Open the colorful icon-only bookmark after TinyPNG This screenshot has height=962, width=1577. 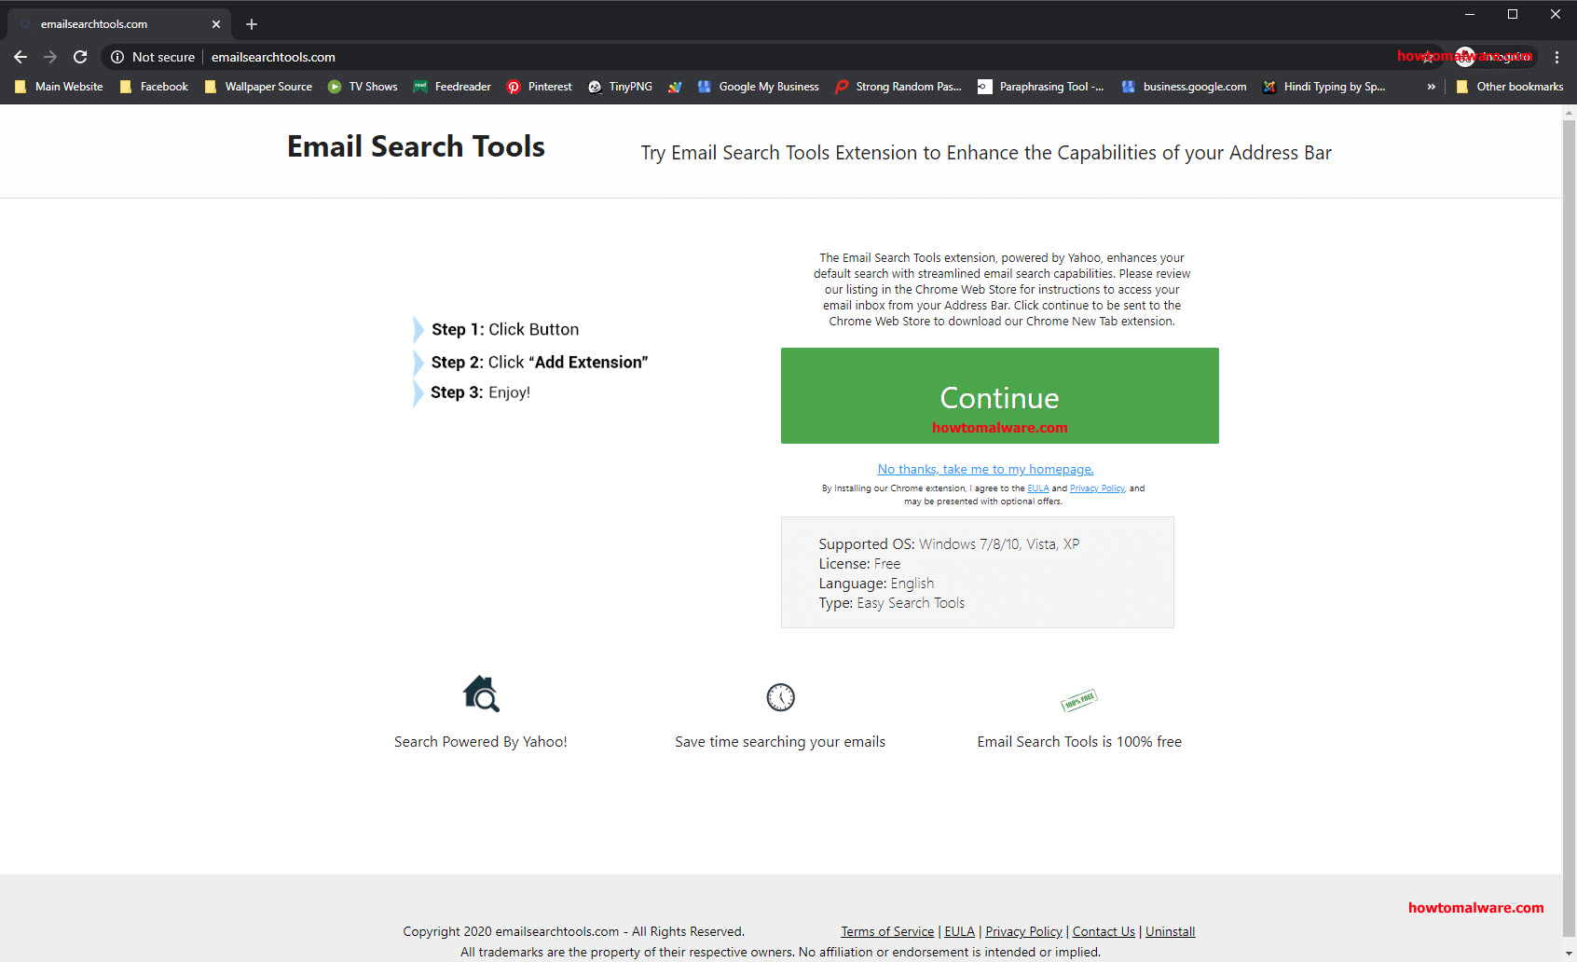pos(675,87)
